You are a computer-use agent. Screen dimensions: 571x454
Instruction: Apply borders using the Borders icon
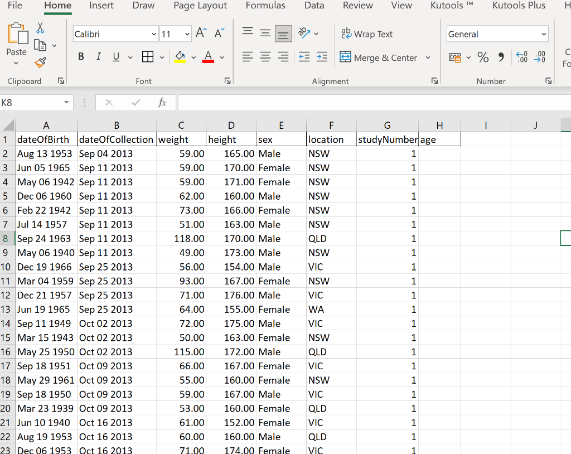148,57
